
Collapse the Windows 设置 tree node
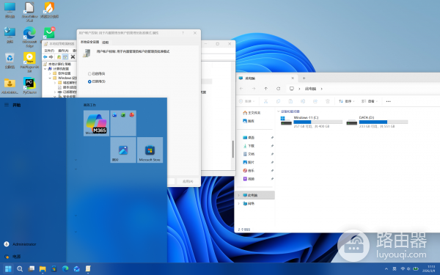click(50, 78)
